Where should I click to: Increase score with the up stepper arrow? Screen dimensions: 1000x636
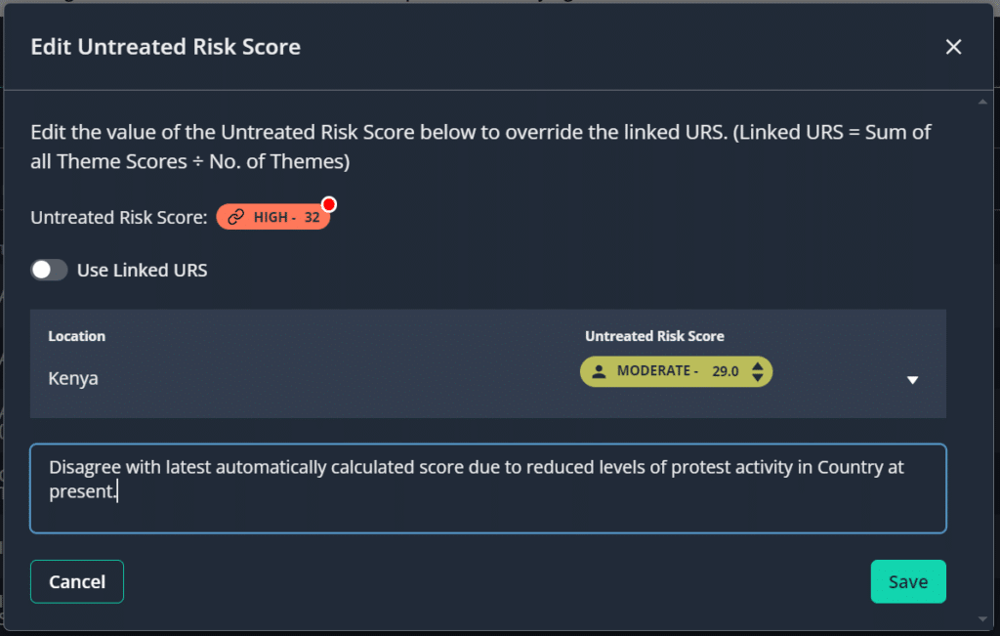[x=756, y=364]
